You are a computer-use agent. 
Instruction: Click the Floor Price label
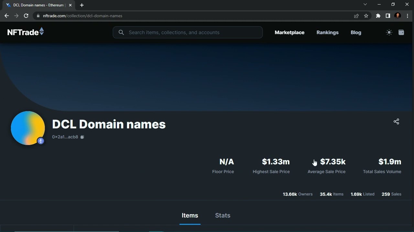223,172
